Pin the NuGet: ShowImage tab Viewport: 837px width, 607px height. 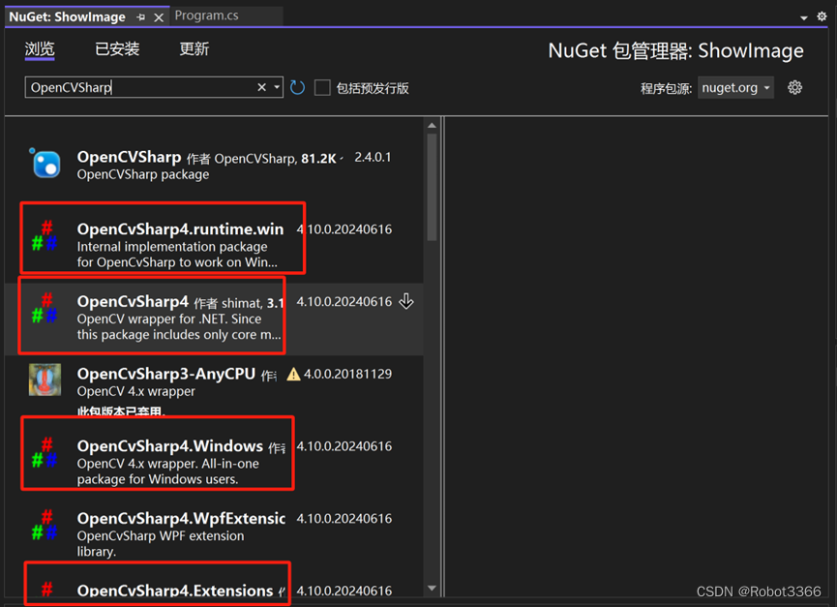point(141,17)
